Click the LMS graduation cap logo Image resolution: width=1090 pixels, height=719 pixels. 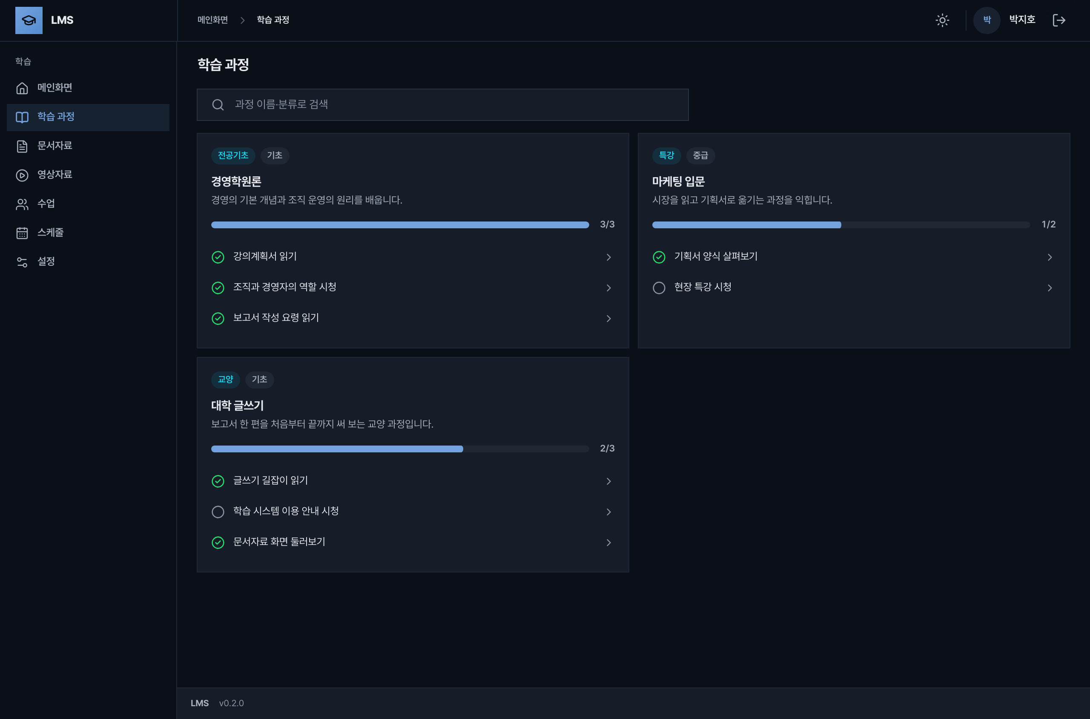[x=29, y=20]
